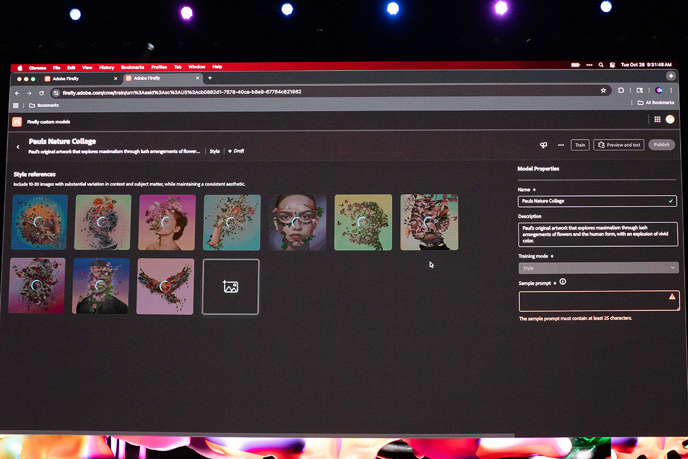688x459 pixels.
Task: Open the Help menu
Action: click(x=217, y=67)
